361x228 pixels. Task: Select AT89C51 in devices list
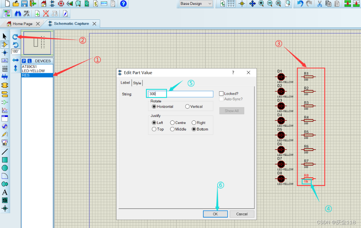tap(37, 67)
